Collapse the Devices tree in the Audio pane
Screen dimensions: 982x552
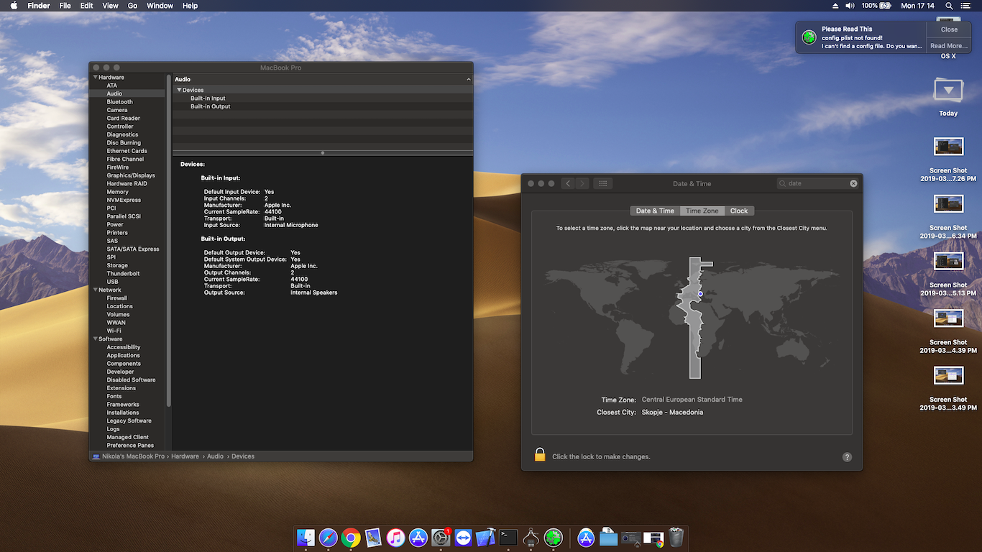(178, 89)
